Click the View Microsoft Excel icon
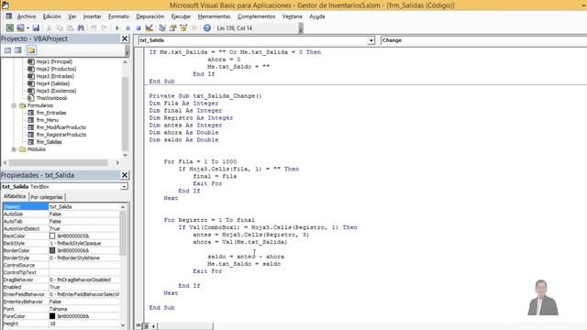587x330 pixels. click(10, 28)
